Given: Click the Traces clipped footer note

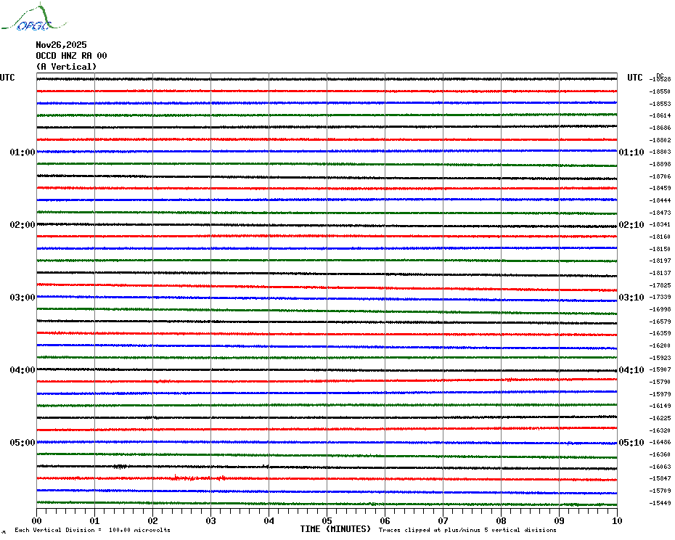Looking at the screenshot, I should pos(467,530).
